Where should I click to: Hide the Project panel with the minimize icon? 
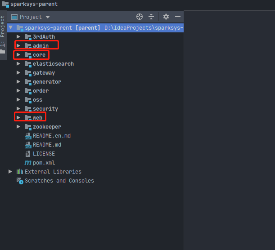[x=178, y=17]
